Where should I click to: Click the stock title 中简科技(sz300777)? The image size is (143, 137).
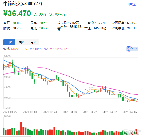tap(23, 4)
